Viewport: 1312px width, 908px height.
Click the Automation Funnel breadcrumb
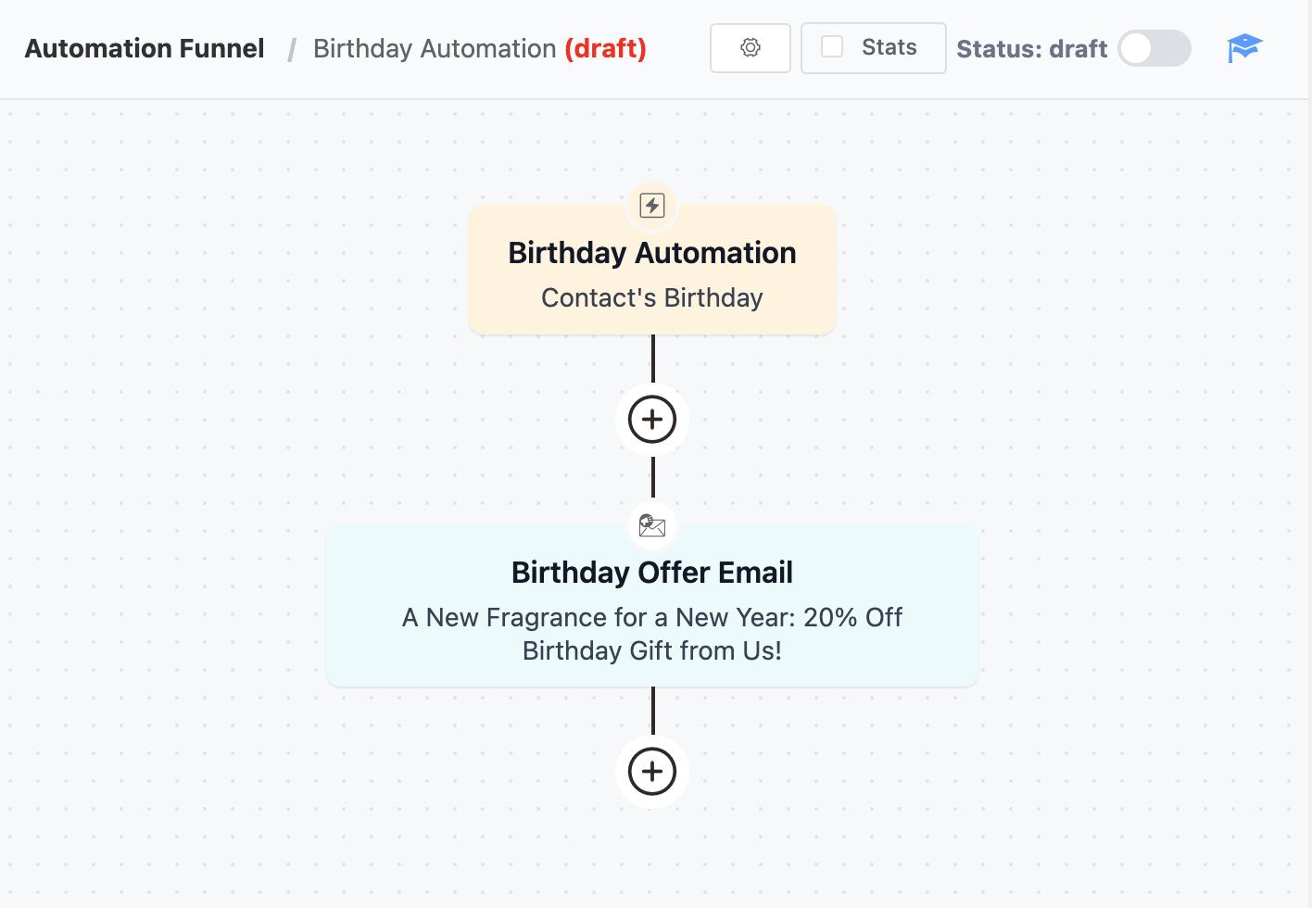(x=144, y=48)
